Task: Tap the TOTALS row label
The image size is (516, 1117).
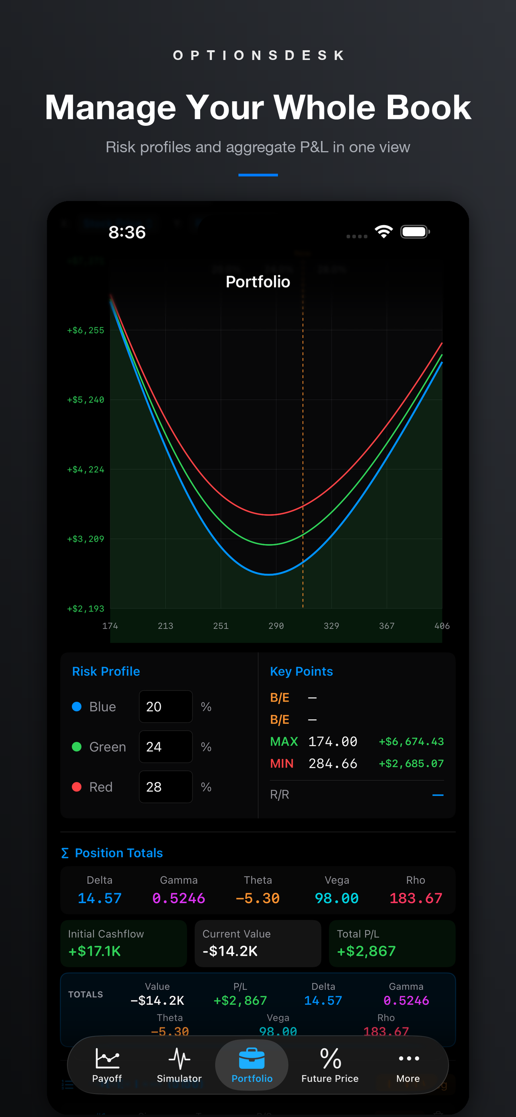Action: pyautogui.click(x=86, y=994)
